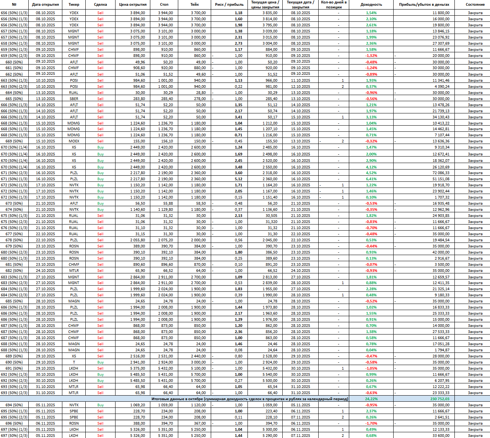Select the "Сделка" column header

click(100, 5)
